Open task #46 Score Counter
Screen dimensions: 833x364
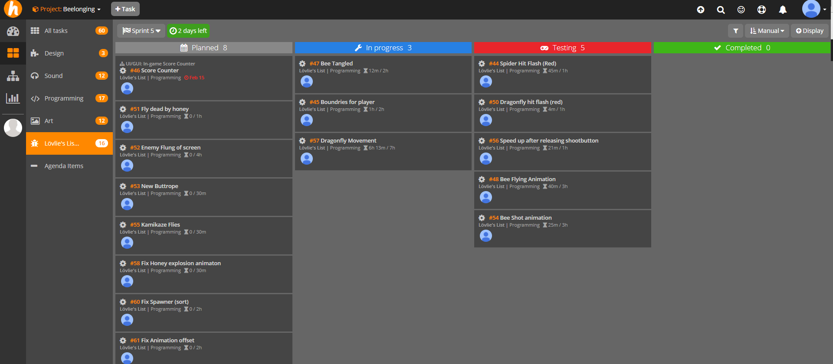154,71
